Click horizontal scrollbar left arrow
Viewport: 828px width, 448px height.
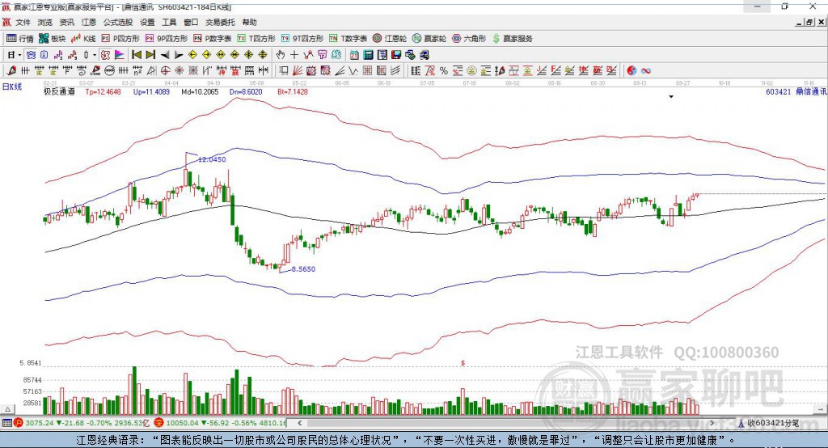300,423
